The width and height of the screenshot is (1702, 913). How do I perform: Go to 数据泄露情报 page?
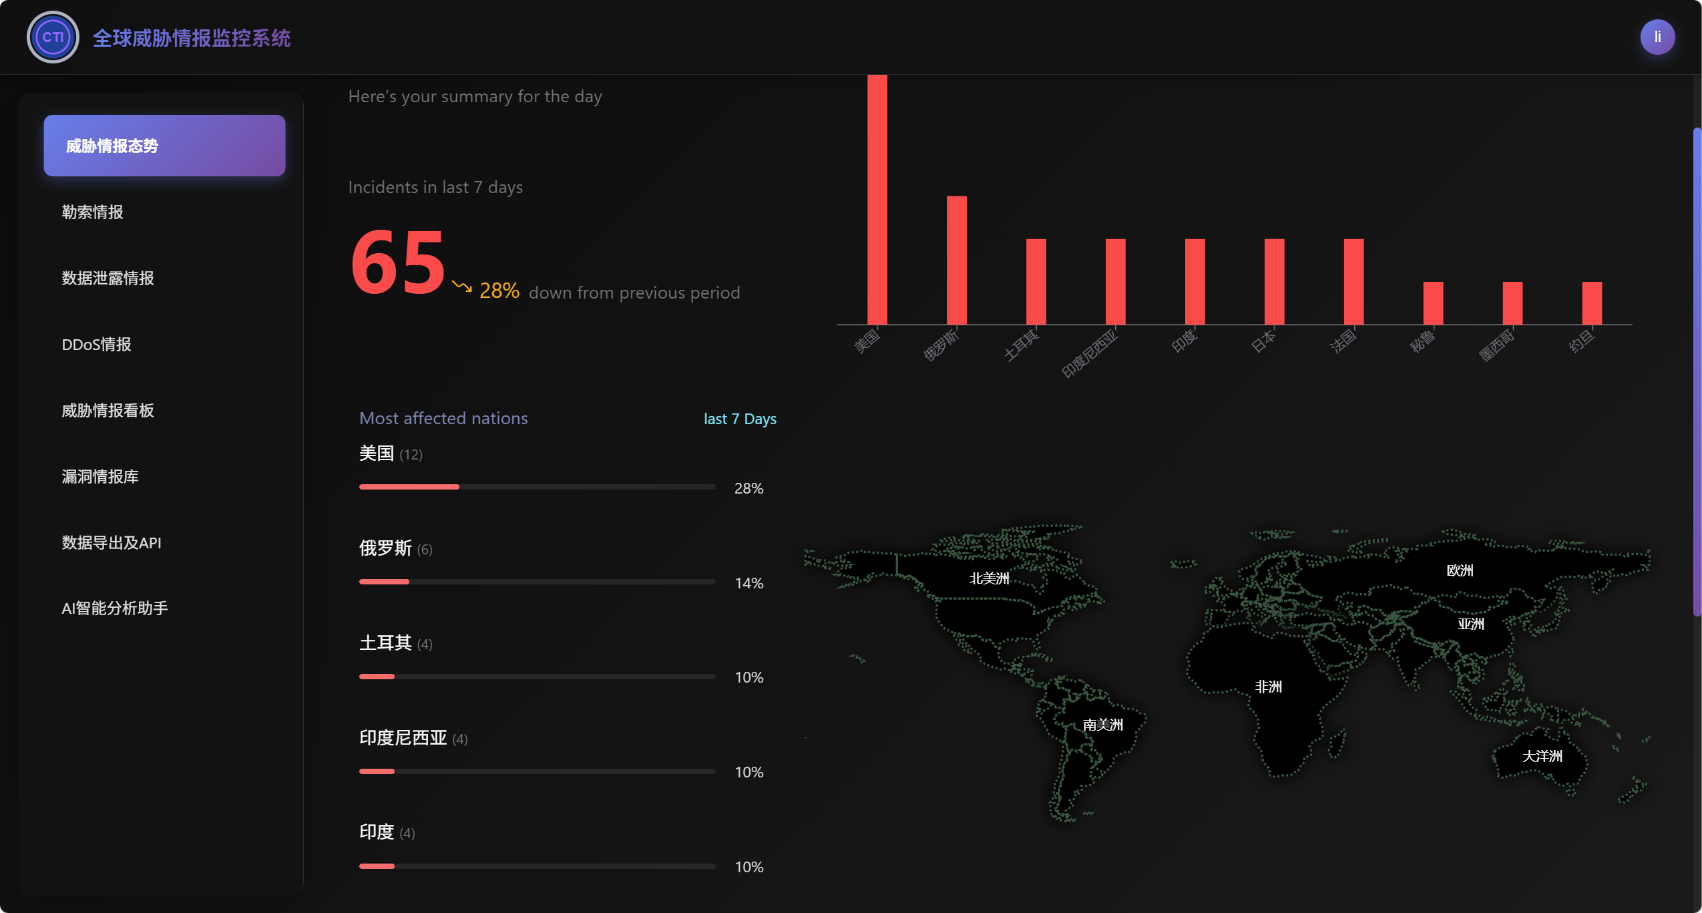[108, 278]
